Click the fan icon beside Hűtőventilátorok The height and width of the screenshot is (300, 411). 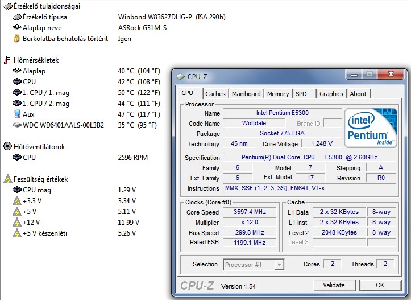(x=7, y=146)
